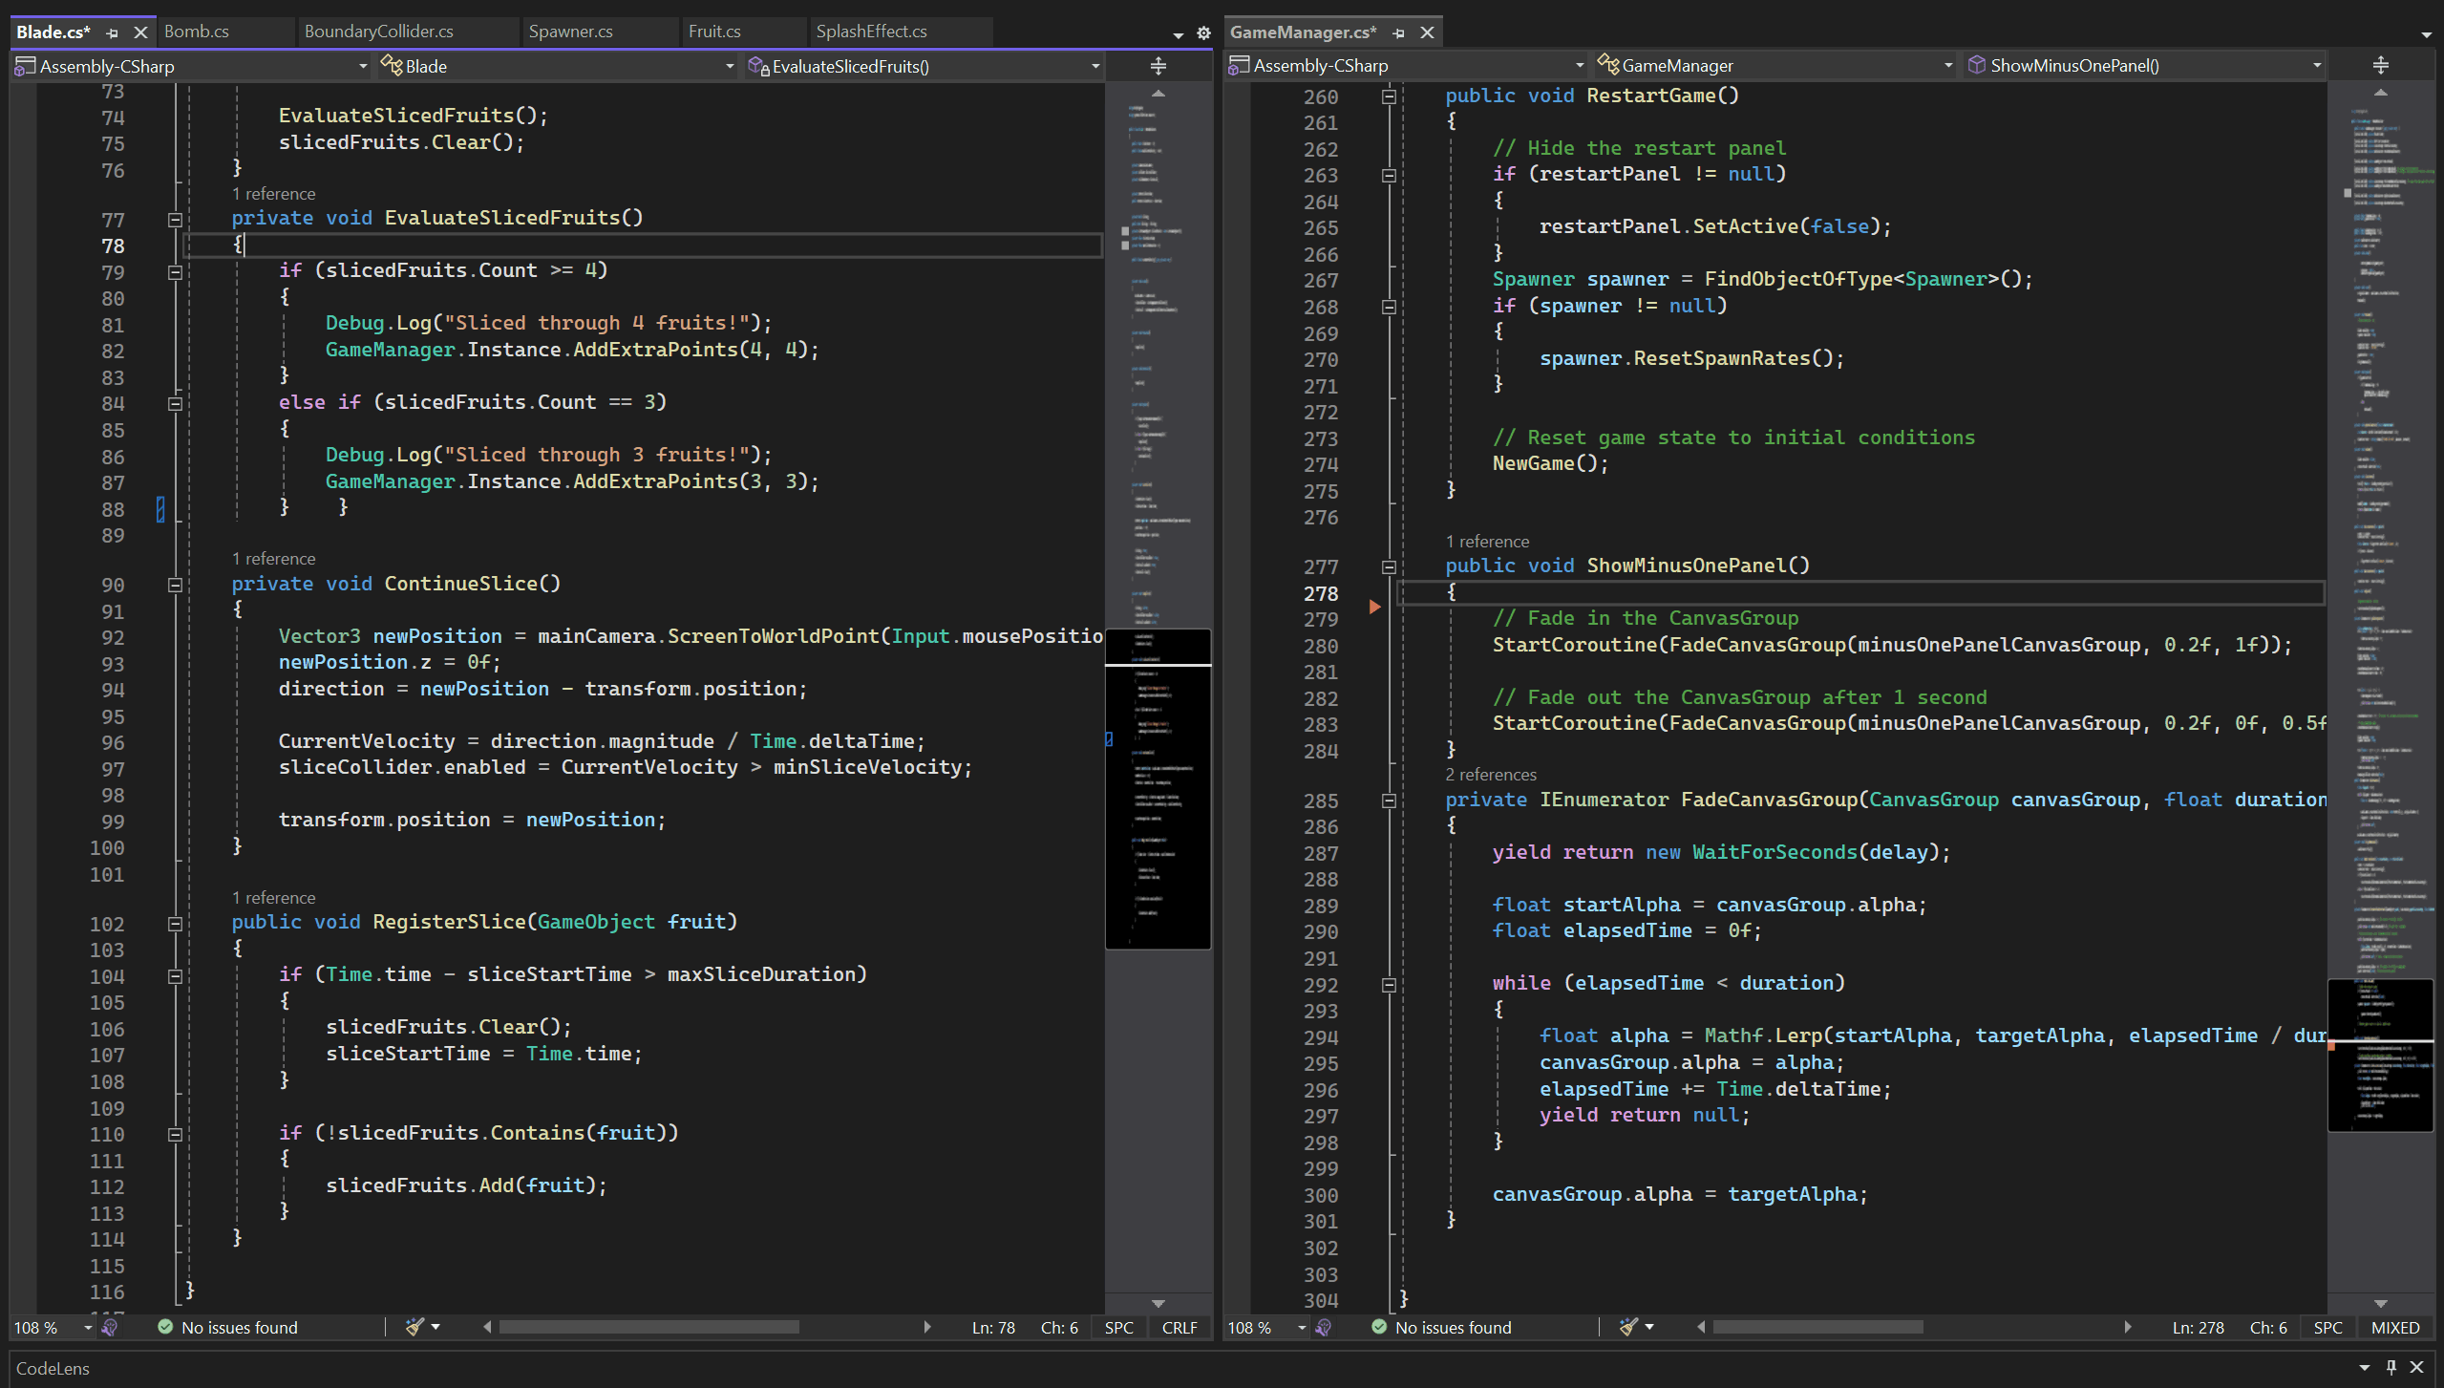
Task: Switch to the BoundaryCollider.cs tab
Action: [378, 32]
